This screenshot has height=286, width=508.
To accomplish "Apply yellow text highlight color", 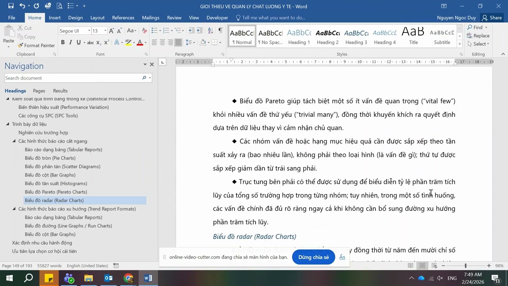I will (x=128, y=43).
